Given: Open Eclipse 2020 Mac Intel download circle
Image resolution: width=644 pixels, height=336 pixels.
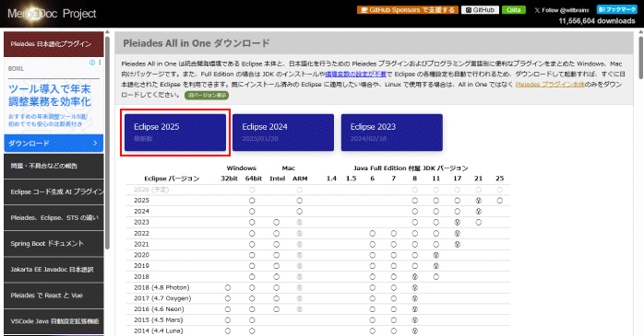Looking at the screenshot, I should 277,255.
